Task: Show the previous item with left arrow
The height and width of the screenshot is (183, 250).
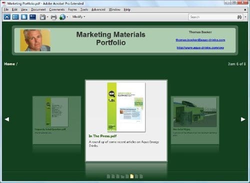Action: point(7,119)
